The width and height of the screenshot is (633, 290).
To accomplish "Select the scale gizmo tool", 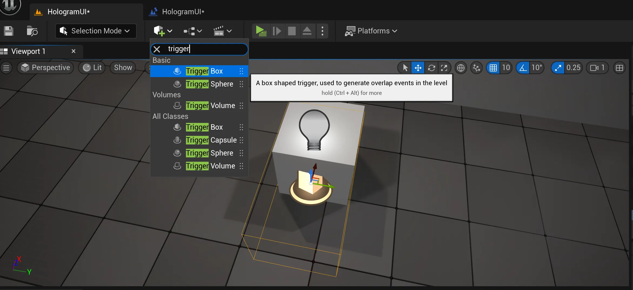I will coord(444,68).
